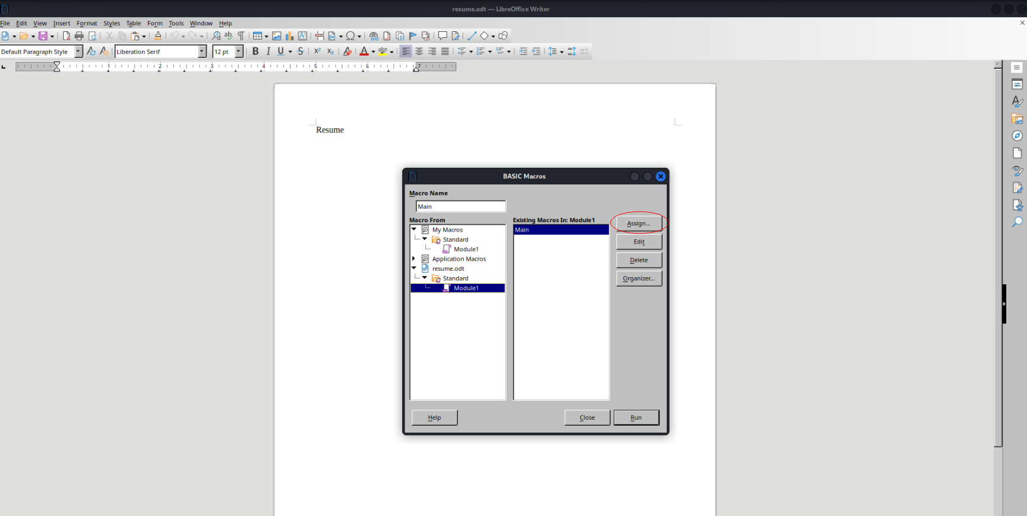The image size is (1027, 516).
Task: Toggle Print Preview
Action: coord(92,36)
